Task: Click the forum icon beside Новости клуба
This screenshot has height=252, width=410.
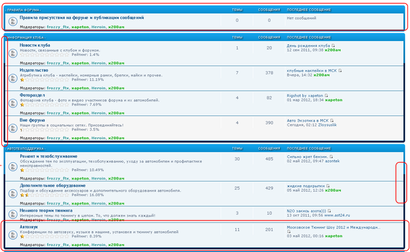Action: tap(13, 53)
